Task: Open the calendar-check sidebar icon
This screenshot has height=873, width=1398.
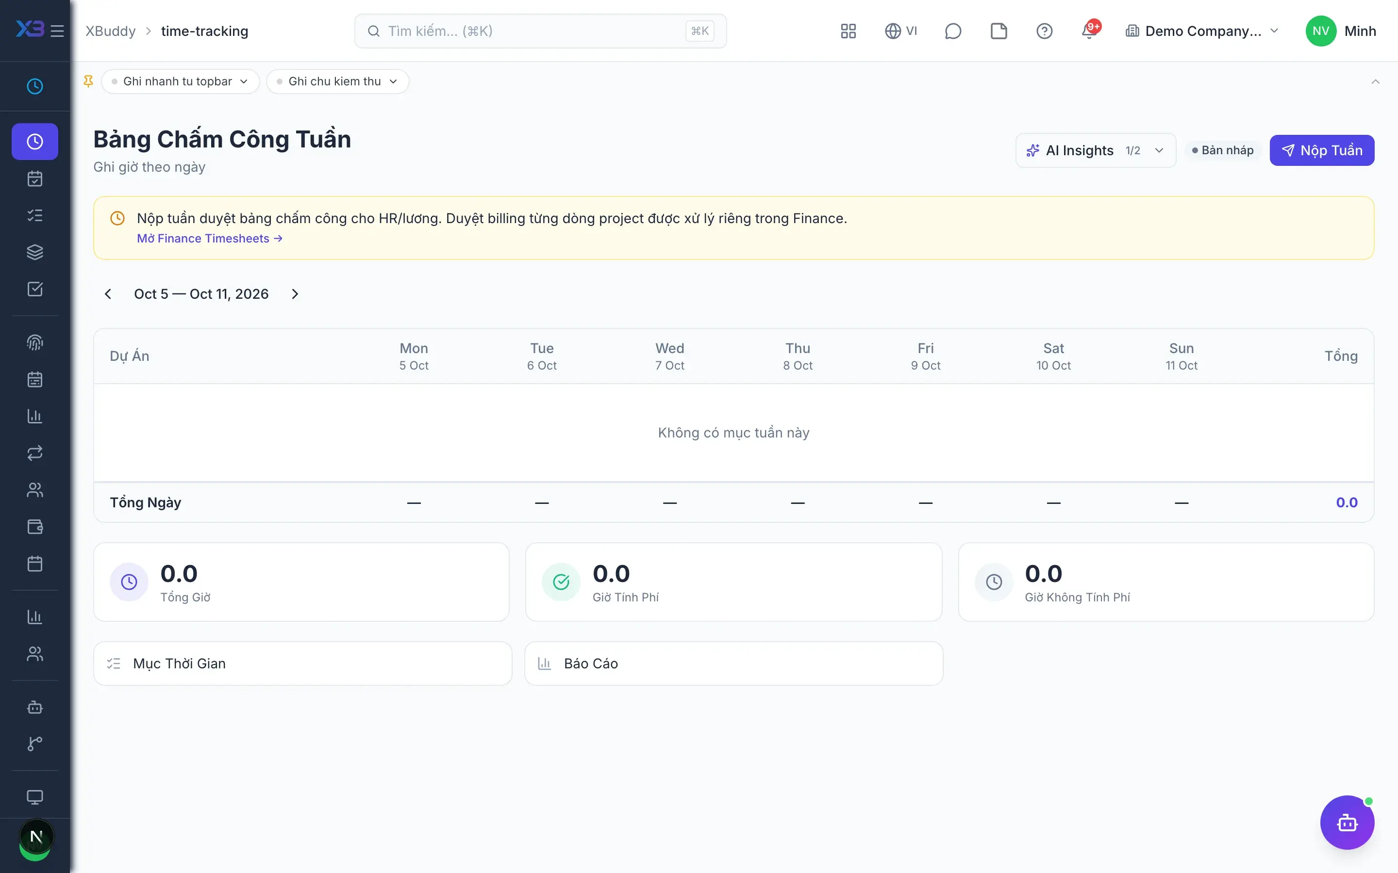Action: [x=34, y=178]
